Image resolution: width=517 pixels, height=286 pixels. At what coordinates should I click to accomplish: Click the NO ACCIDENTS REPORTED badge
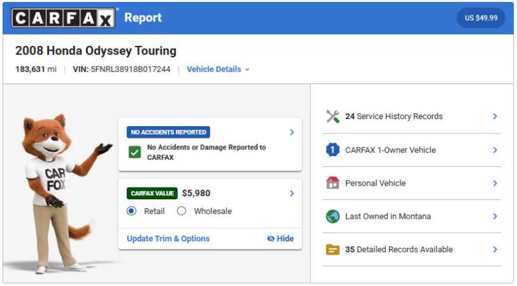[x=168, y=132]
